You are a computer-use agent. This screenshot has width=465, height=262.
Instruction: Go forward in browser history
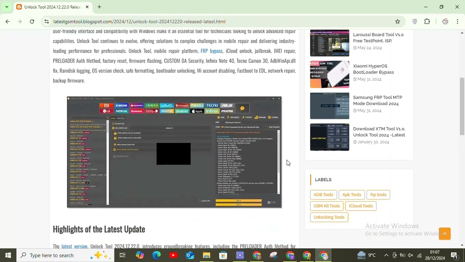[x=20, y=21]
